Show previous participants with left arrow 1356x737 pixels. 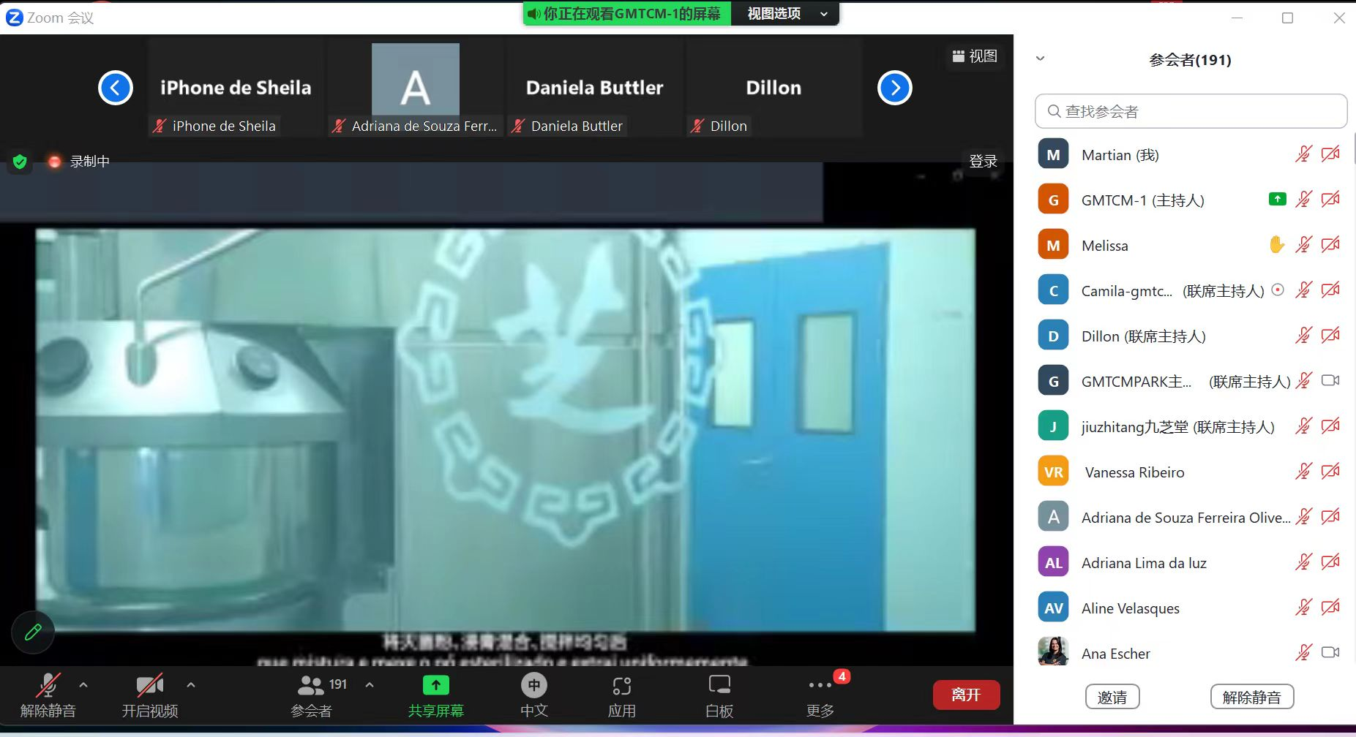tap(116, 88)
